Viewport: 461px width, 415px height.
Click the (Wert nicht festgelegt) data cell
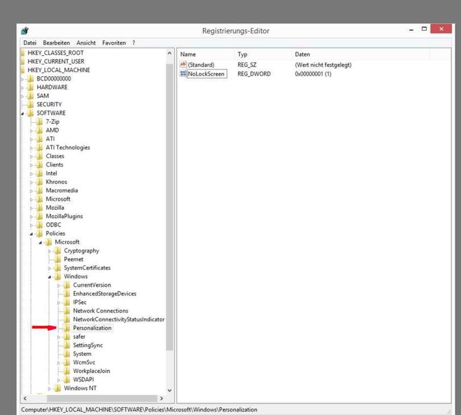pyautogui.click(x=323, y=65)
